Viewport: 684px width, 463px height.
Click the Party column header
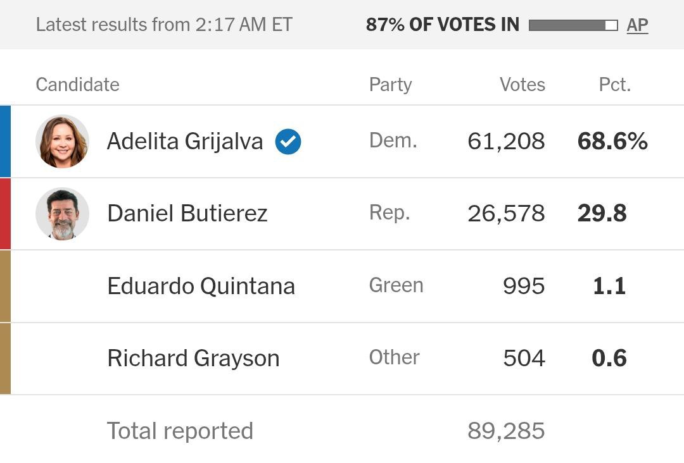(x=390, y=85)
